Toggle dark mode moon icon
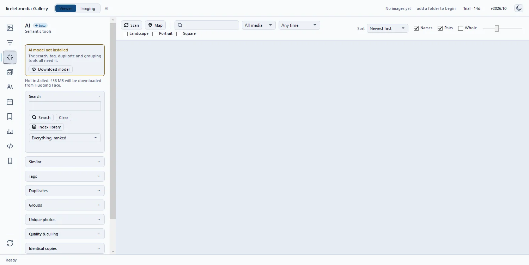Viewport: 529px width, 265px height. (x=519, y=8)
